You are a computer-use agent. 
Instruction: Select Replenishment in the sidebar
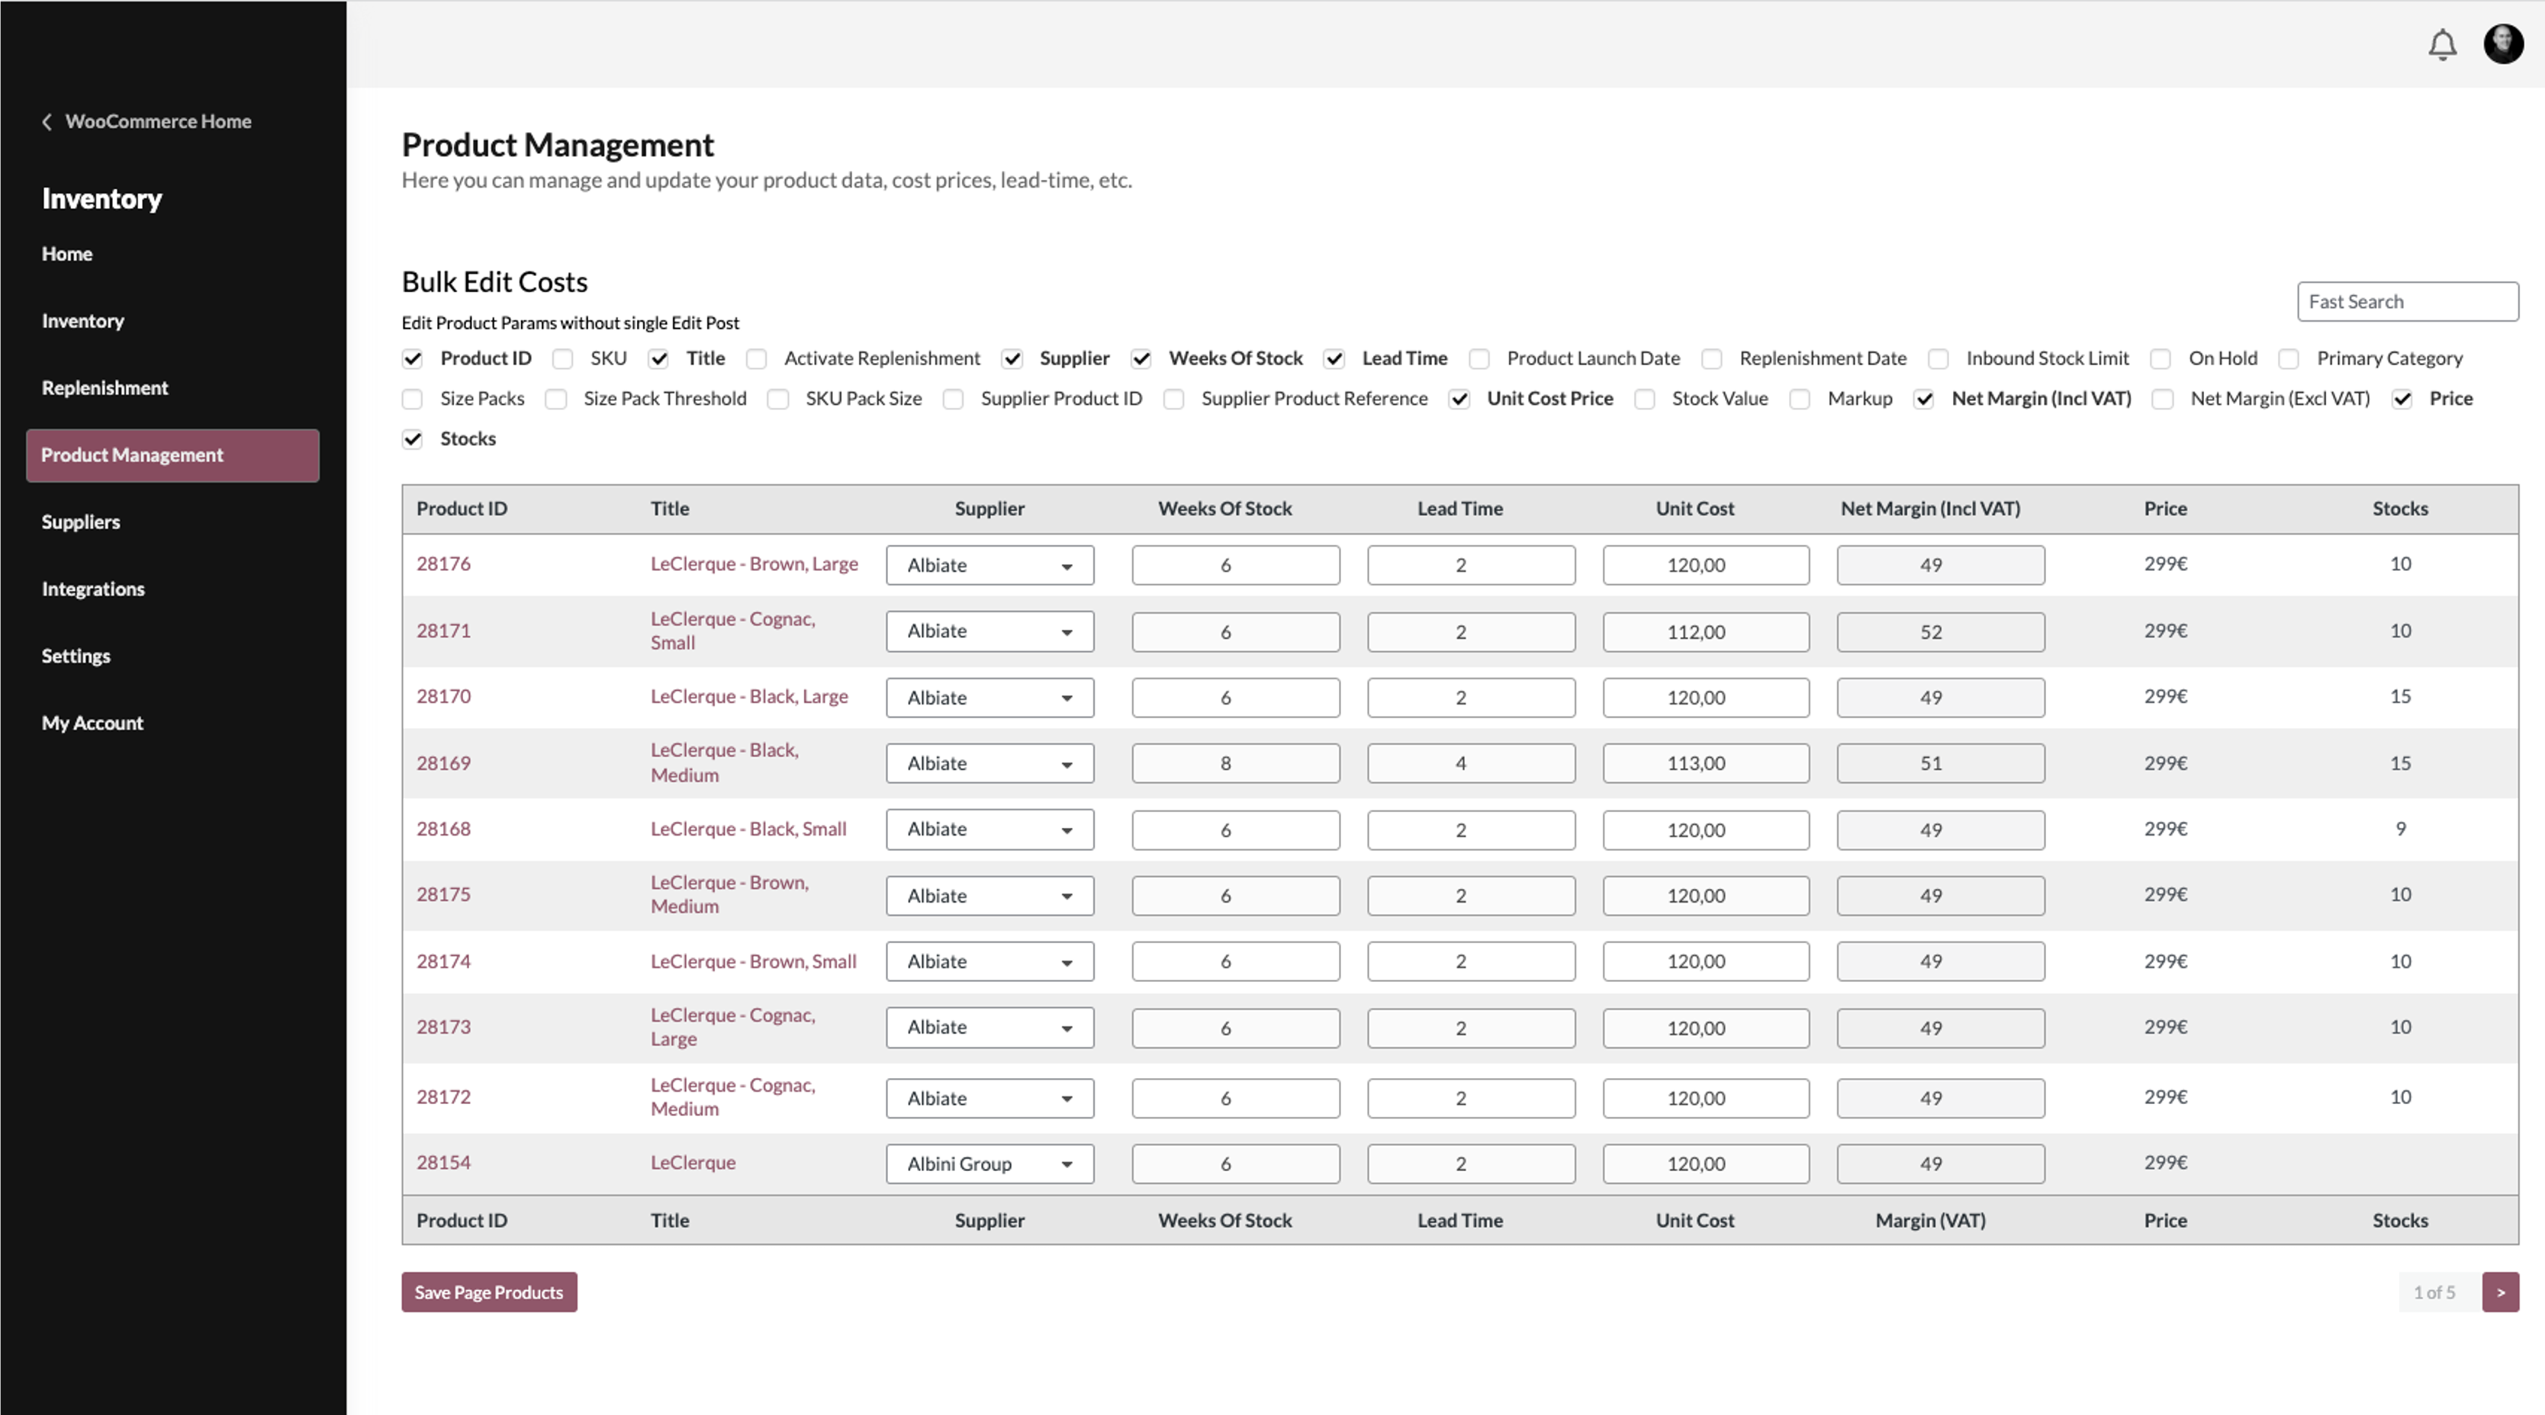tap(105, 387)
